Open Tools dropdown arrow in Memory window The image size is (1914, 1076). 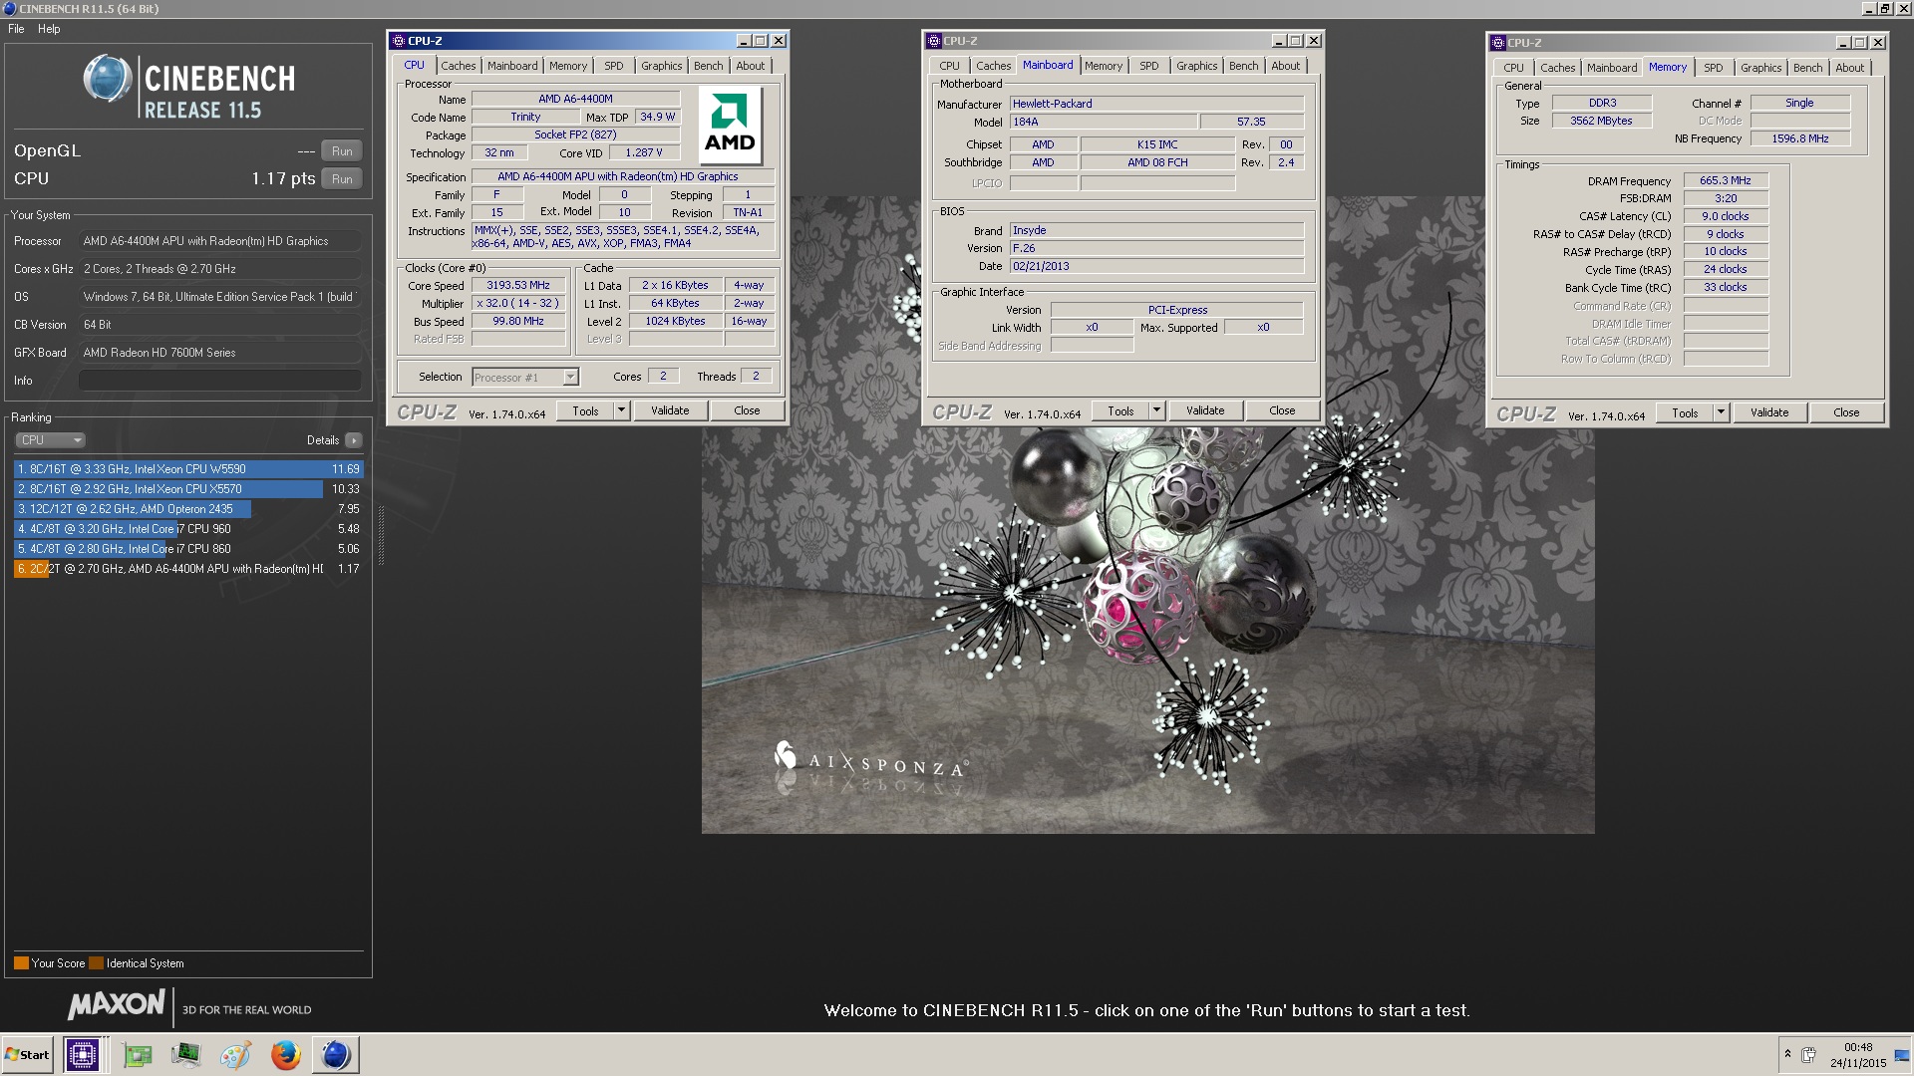[1721, 412]
